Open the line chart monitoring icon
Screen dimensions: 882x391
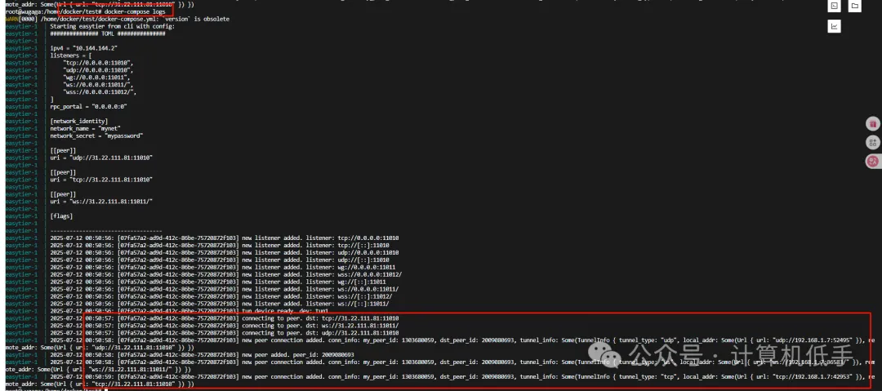coord(835,26)
